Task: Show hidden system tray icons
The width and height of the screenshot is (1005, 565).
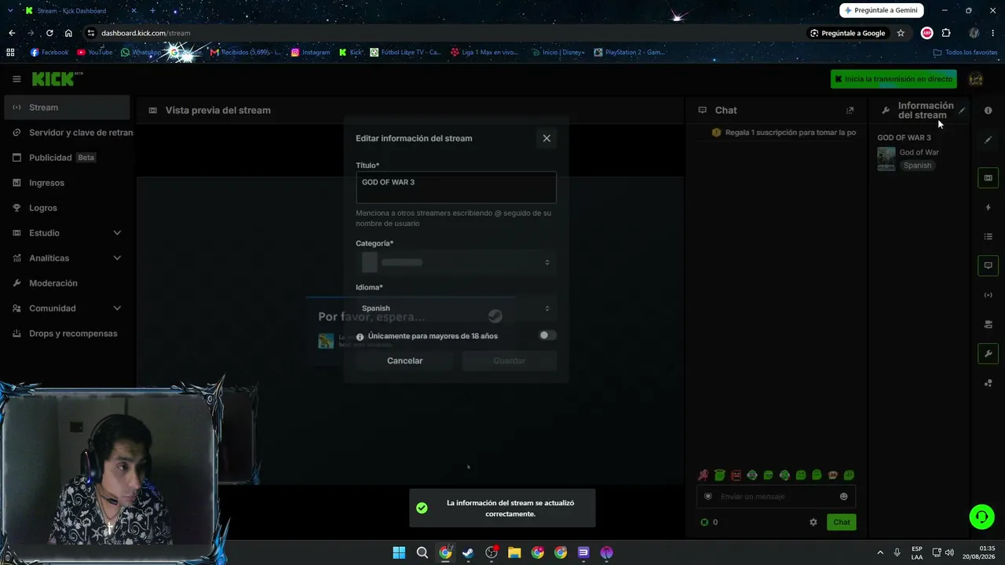Action: [879, 552]
